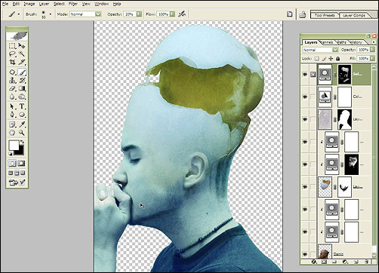379x273 pixels.
Task: Open the Window menu
Action: pos(101,4)
